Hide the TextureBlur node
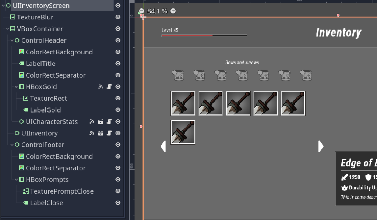The height and width of the screenshot is (220, 377). coord(118,17)
